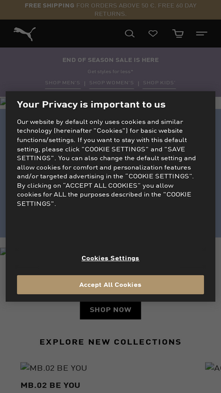Click the Free Shipping promo banner

(111, 9)
